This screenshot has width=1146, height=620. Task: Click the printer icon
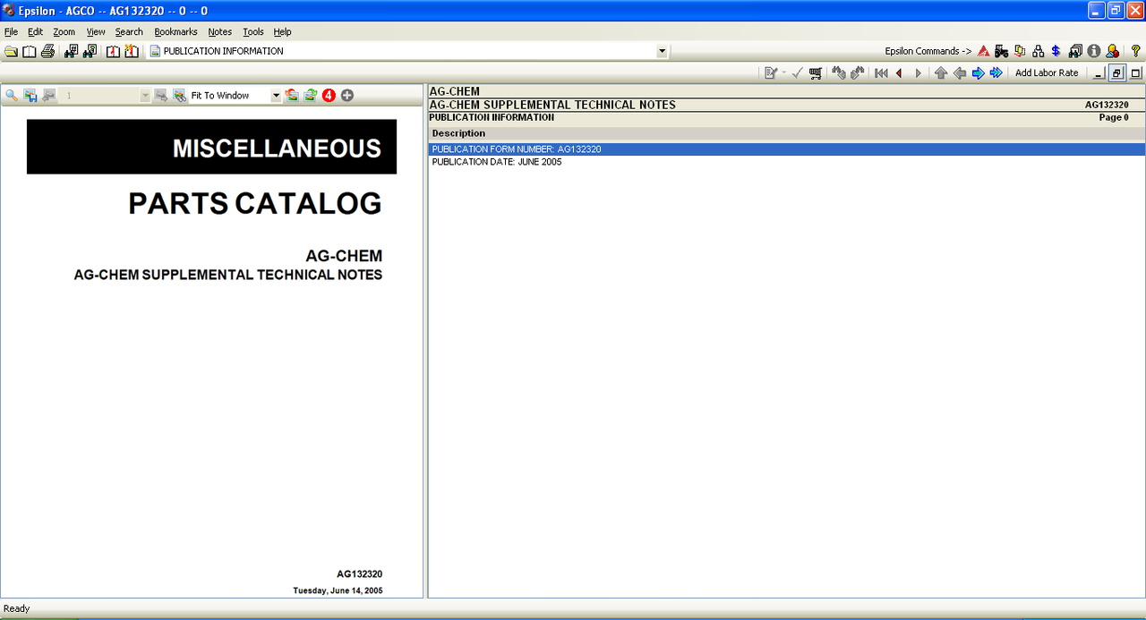[x=47, y=51]
